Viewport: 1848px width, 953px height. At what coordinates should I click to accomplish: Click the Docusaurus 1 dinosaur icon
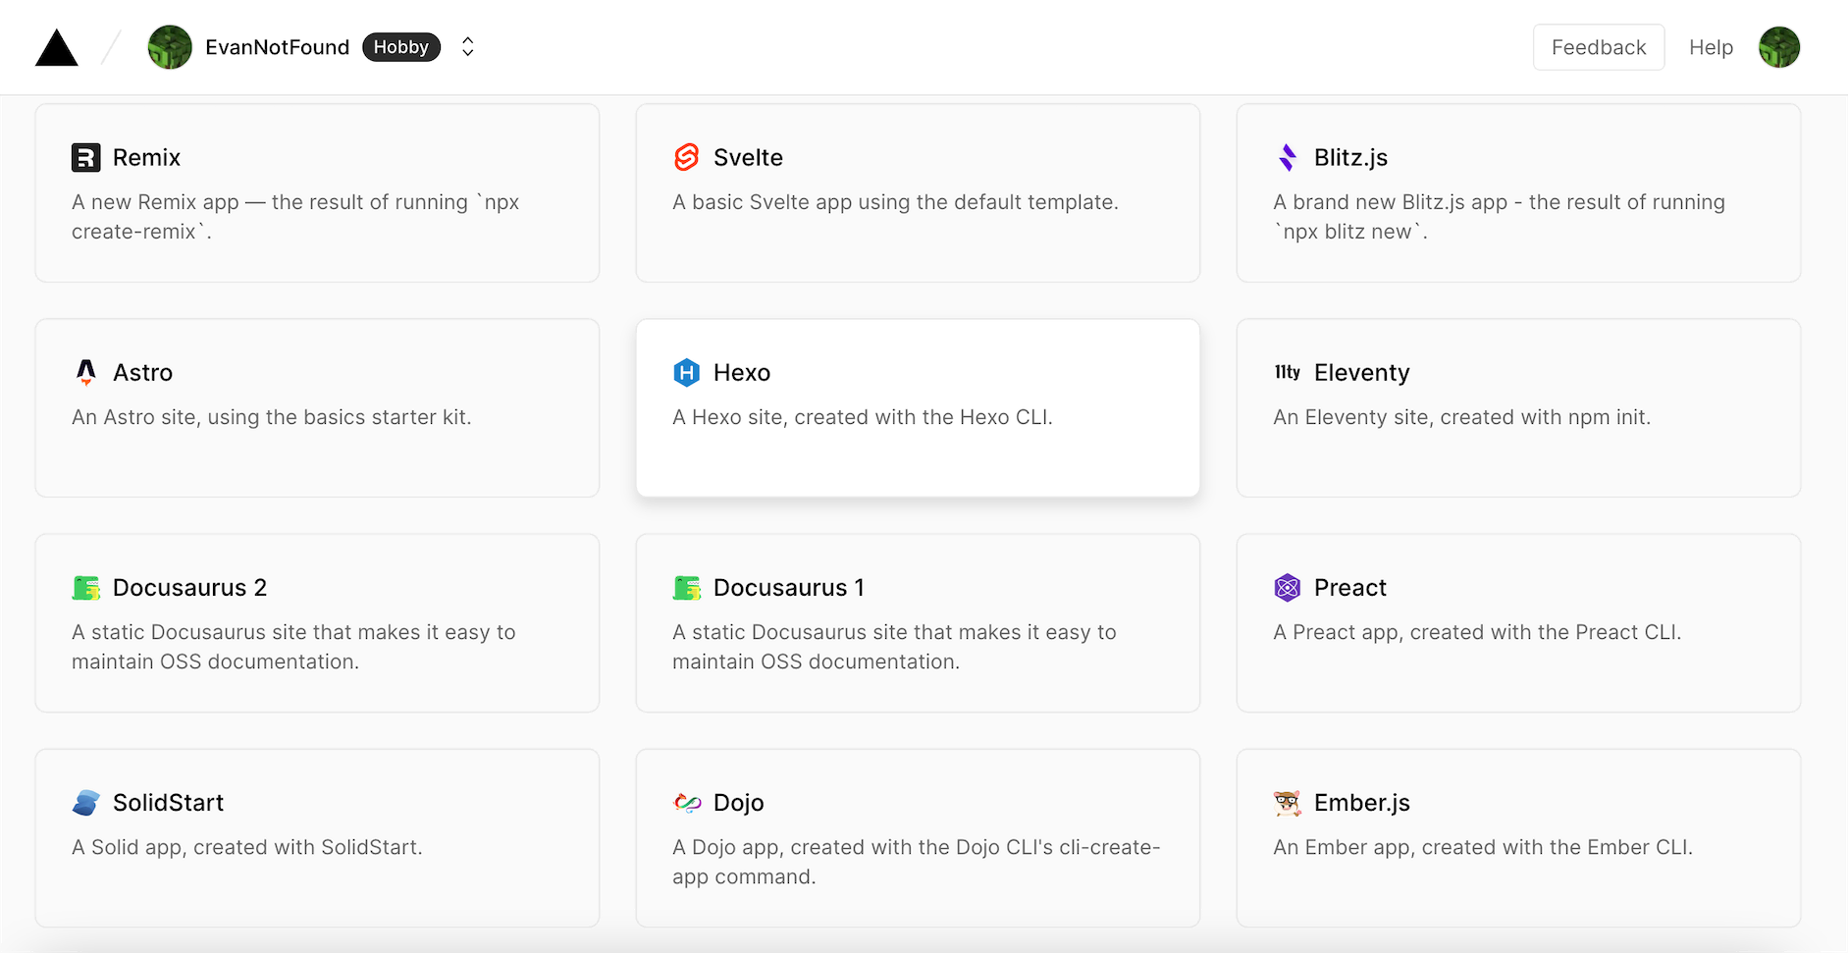[x=687, y=587]
